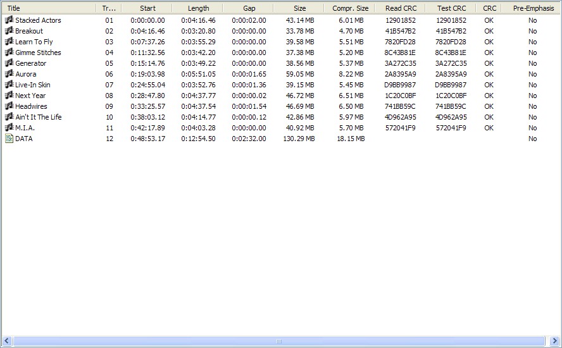The height and width of the screenshot is (348, 562).
Task: Click the left arrow of horizontal scrollbar
Action: tap(7, 341)
